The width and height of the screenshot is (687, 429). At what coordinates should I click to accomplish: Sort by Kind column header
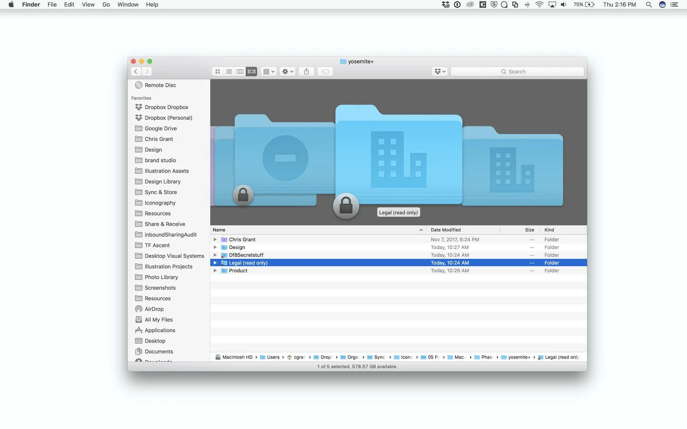563,230
